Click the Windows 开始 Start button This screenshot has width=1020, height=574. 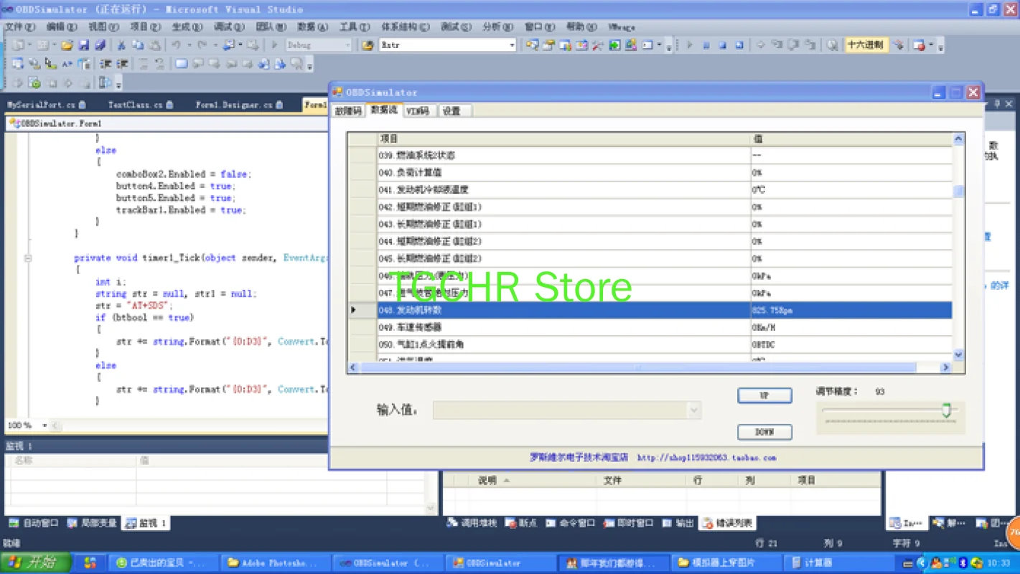coord(34,563)
